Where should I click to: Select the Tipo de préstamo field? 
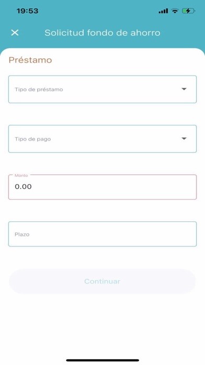pos(102,89)
